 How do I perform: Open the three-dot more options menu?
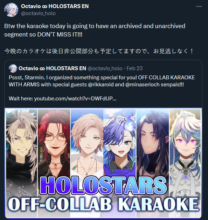(199, 6)
